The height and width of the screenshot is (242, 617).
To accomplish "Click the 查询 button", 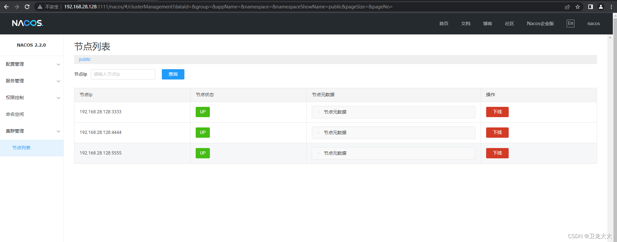I will point(173,74).
